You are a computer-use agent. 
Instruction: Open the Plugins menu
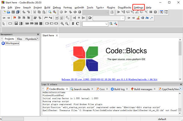tap(111, 7)
